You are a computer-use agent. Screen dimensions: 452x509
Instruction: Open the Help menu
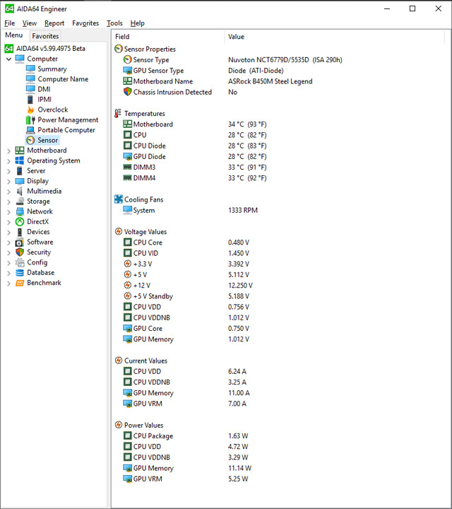tap(138, 23)
